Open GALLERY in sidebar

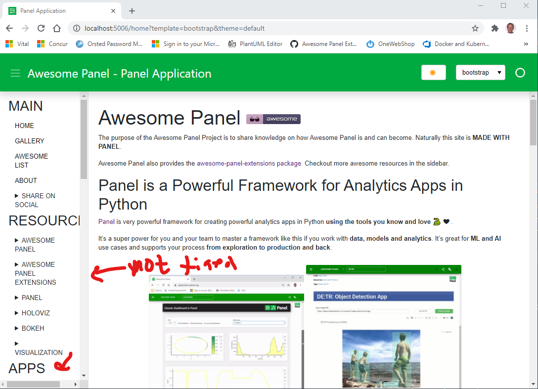(x=30, y=141)
